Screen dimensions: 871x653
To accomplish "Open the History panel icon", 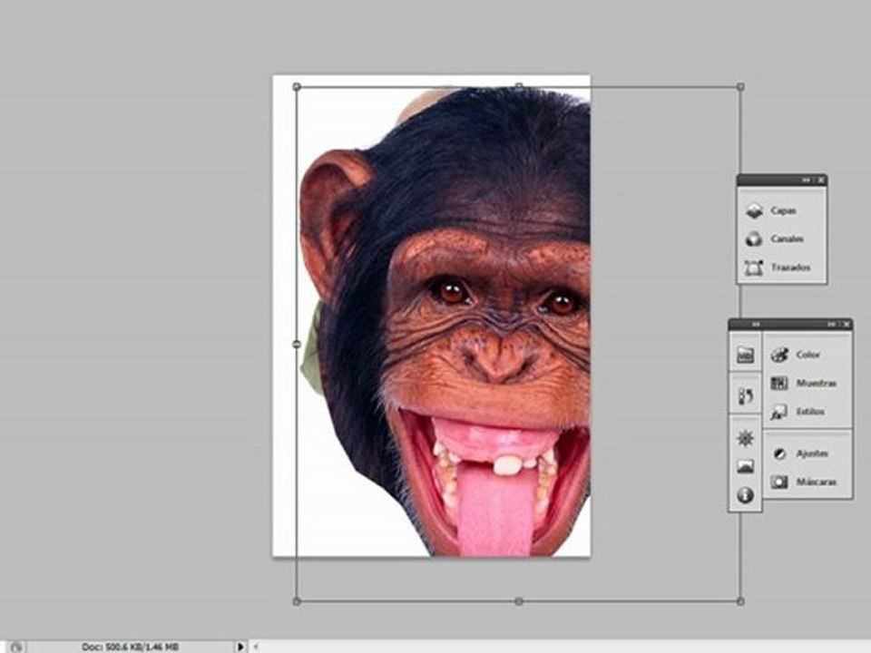I will click(x=745, y=396).
